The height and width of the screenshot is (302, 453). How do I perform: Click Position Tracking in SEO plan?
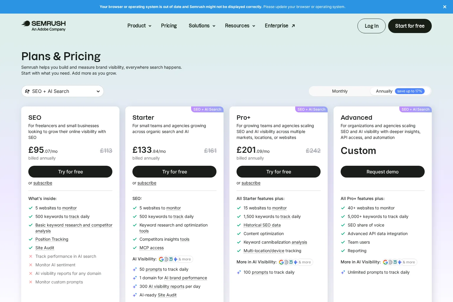pos(52,239)
